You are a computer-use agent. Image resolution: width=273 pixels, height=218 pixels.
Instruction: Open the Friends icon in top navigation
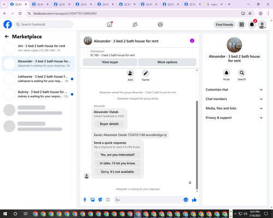point(135,25)
